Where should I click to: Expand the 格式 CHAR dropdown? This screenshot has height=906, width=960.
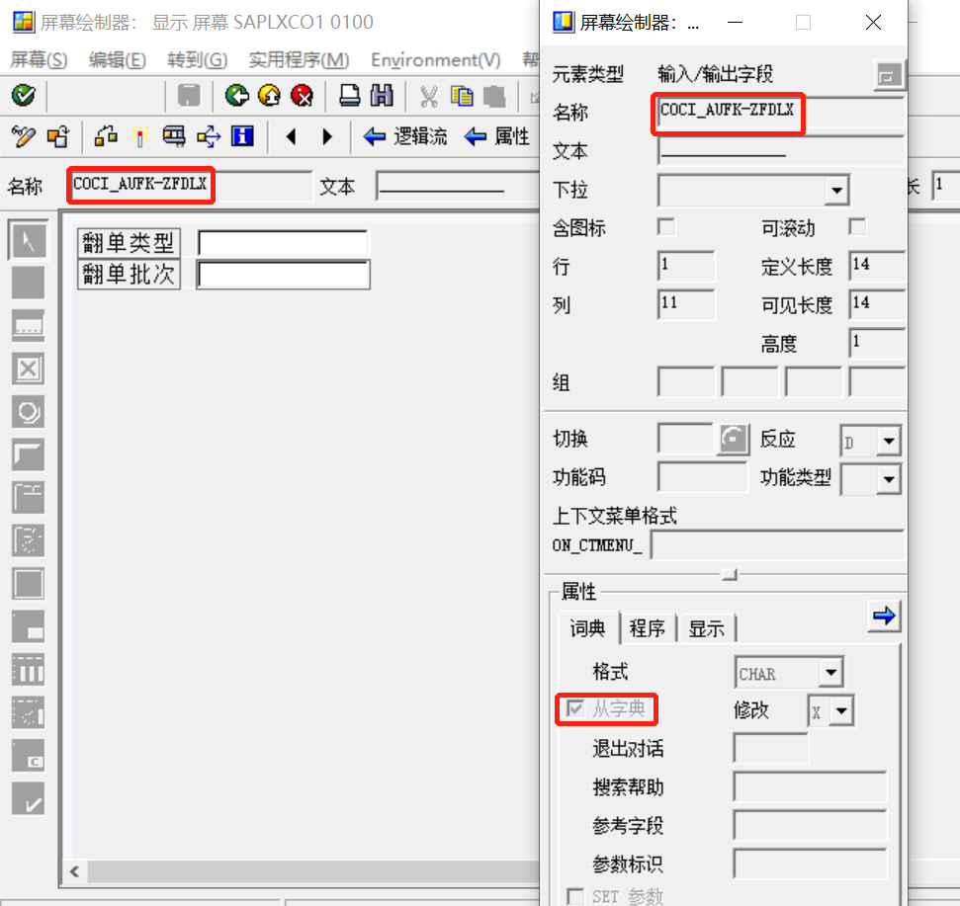point(830,672)
